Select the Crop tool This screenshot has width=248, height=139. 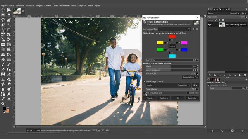9,30
